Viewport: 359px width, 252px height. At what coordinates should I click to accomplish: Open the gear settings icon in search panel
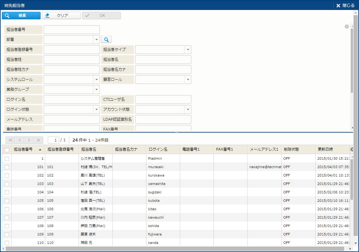coord(347,27)
